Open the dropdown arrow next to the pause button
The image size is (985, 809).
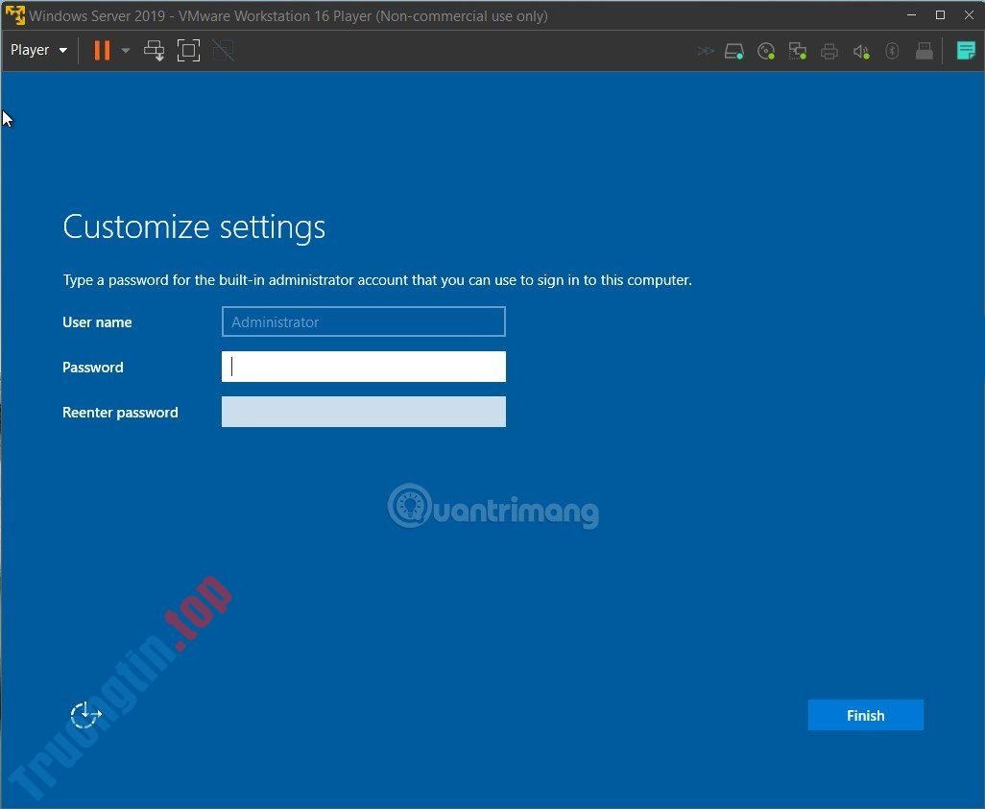click(126, 51)
